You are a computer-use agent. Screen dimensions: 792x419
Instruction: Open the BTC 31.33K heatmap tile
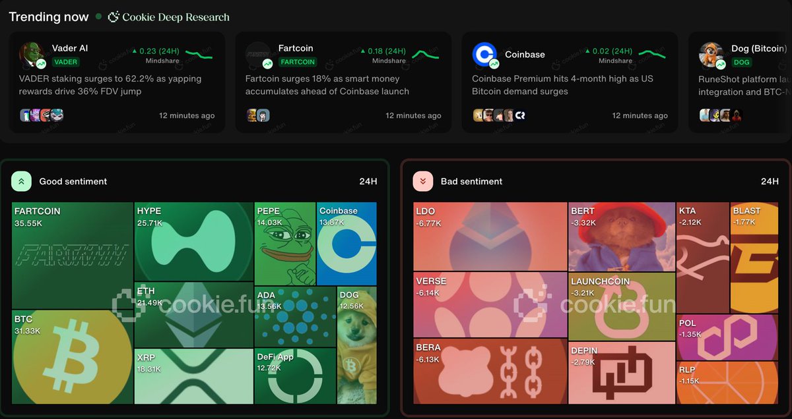(x=73, y=356)
